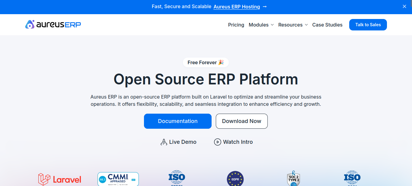Open Case Studies page
Image resolution: width=412 pixels, height=186 pixels.
coord(327,25)
